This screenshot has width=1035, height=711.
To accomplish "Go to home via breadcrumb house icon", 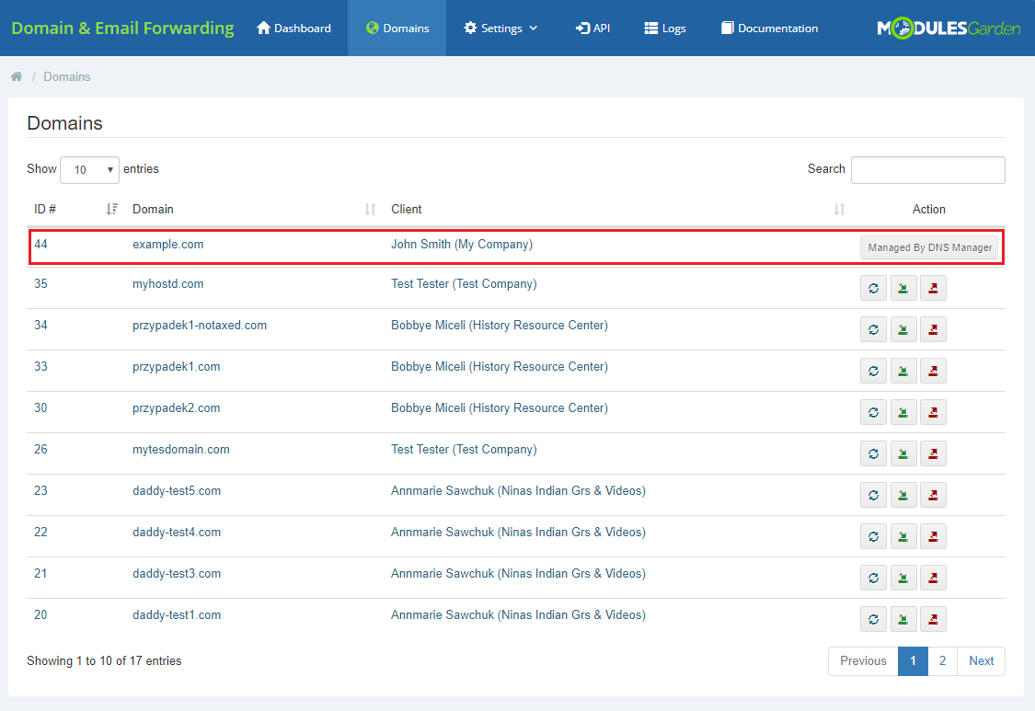I will coord(17,76).
